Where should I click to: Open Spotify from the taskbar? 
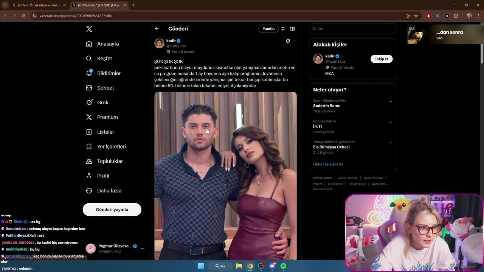click(283, 266)
